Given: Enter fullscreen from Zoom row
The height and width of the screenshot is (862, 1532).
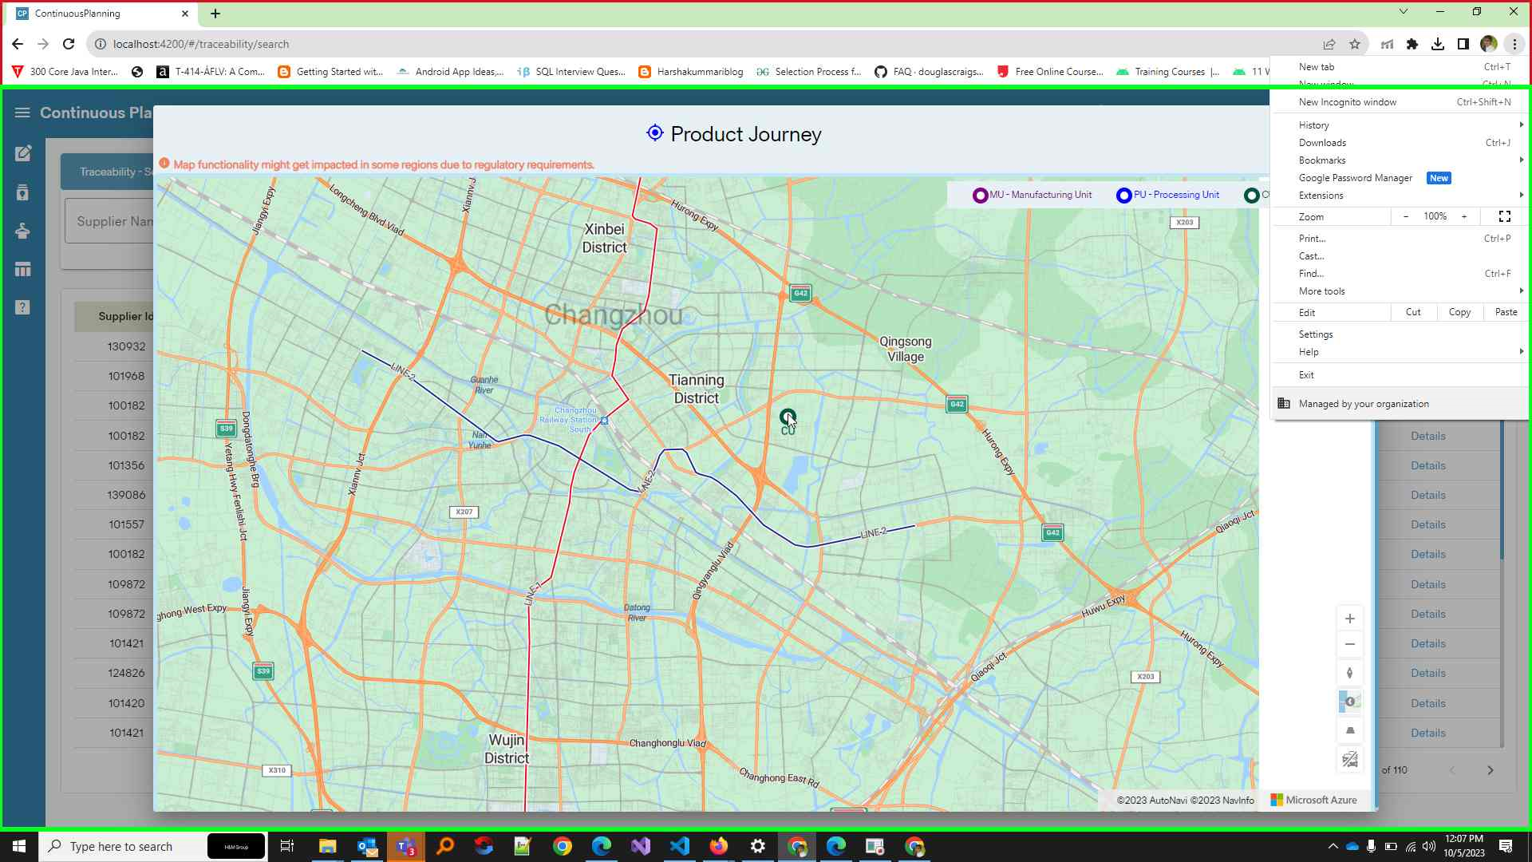Looking at the screenshot, I should point(1505,216).
